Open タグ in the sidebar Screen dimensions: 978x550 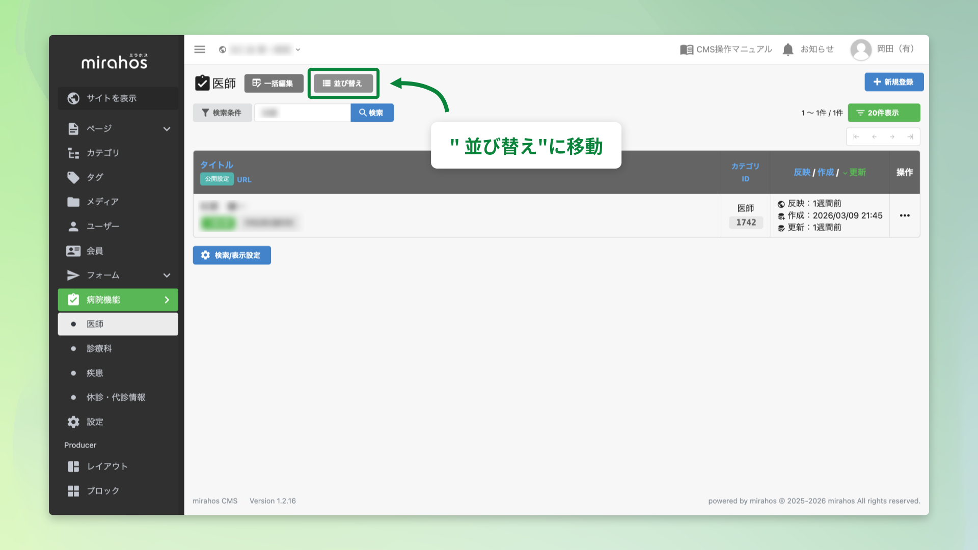point(118,177)
